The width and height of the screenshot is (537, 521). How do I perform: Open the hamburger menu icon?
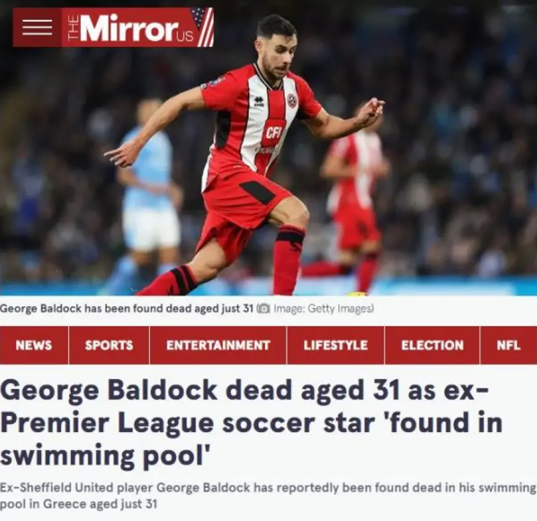(x=37, y=27)
